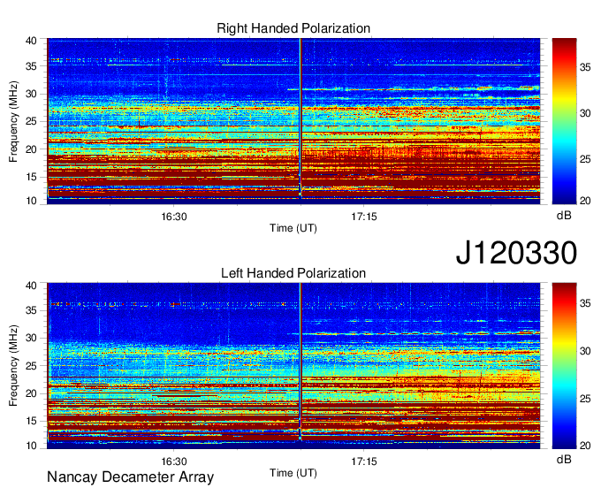Viewport: 601px width, 488px height.
Task: Click 'Time (UT)' label under bottom plot
Action: (x=293, y=473)
